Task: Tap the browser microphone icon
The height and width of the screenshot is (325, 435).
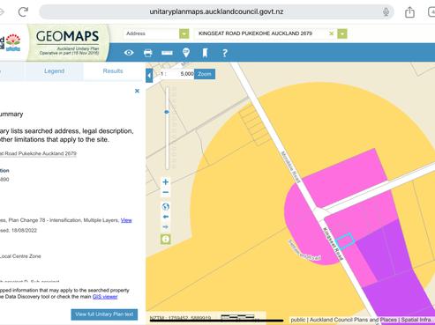Action: point(386,11)
